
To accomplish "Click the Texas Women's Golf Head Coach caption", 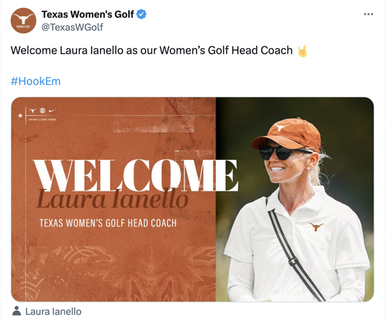I will tap(108, 223).
